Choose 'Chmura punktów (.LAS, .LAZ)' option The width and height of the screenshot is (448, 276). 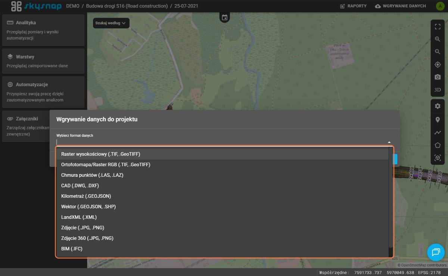[x=92, y=175]
